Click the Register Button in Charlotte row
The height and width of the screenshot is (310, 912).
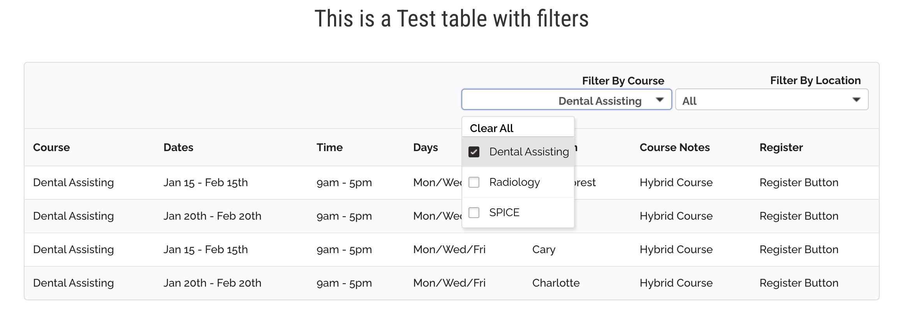(799, 283)
